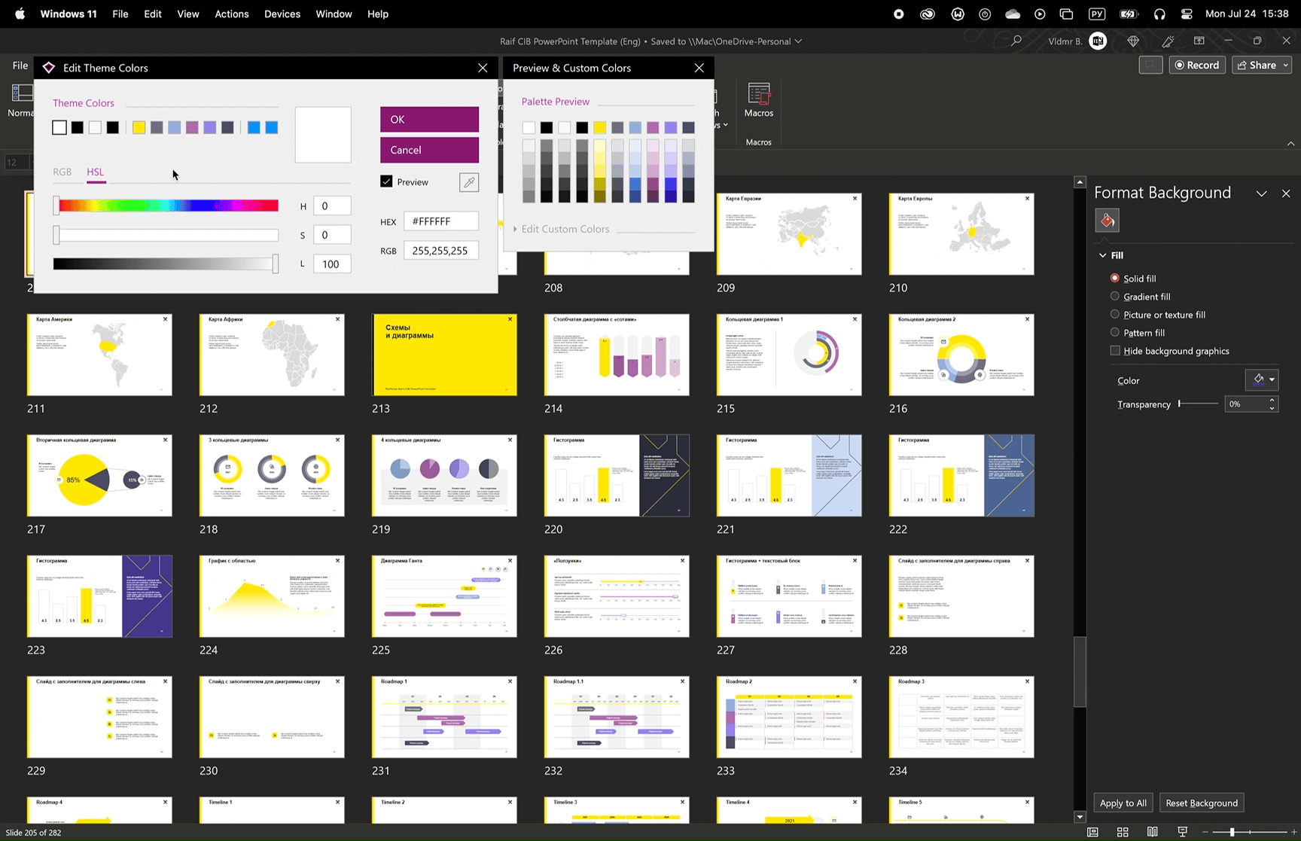The width and height of the screenshot is (1301, 841).
Task: Open the Actions menu in menu bar
Action: click(x=231, y=14)
